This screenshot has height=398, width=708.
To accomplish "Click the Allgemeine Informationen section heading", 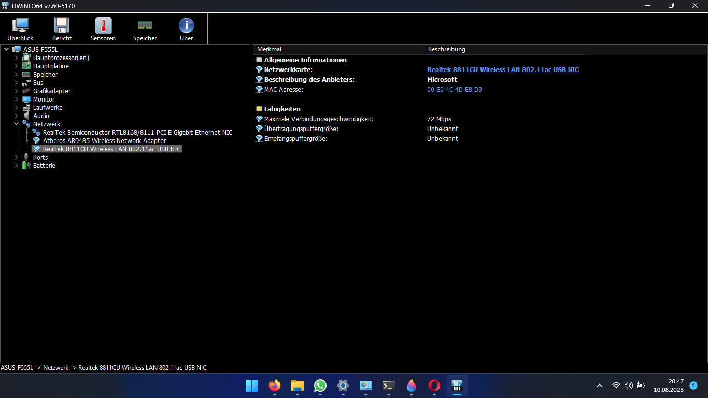I will pyautogui.click(x=305, y=60).
